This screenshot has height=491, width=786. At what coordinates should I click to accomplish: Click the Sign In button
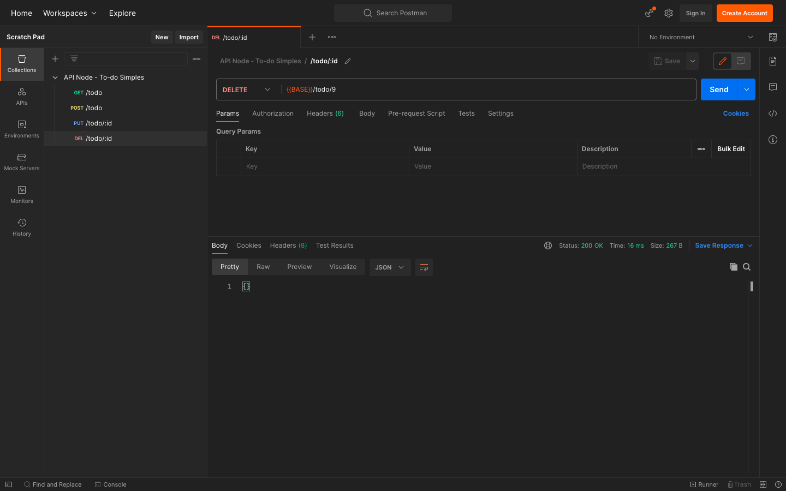[x=695, y=13]
